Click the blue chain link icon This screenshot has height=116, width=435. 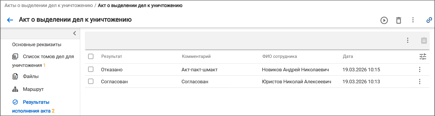tap(429, 20)
